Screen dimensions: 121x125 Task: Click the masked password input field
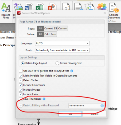pos(86,106)
